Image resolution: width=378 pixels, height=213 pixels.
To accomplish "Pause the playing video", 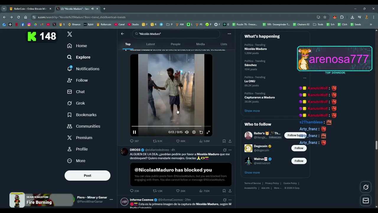I will pyautogui.click(x=134, y=132).
